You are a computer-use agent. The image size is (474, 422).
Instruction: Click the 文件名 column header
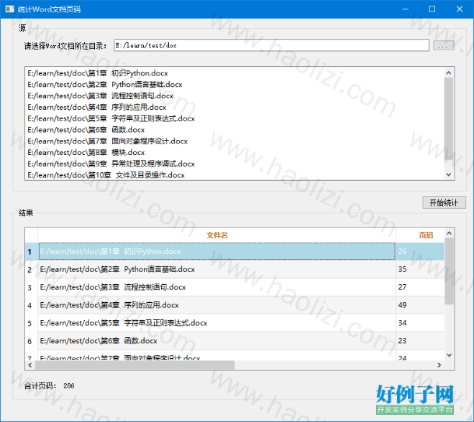217,235
